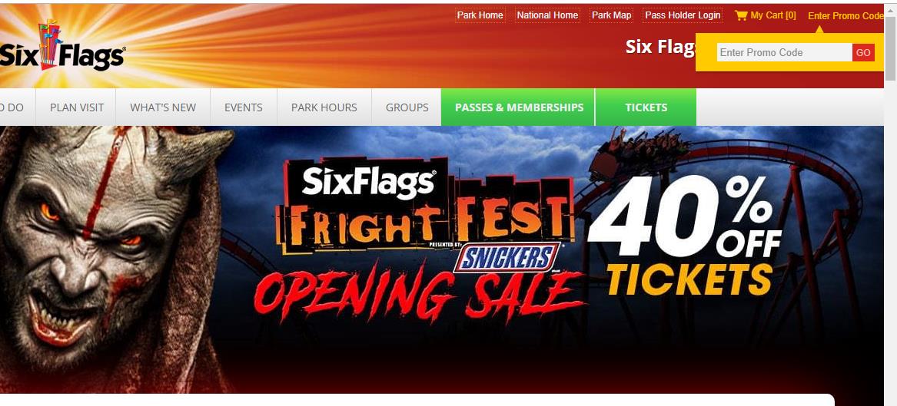Select Park Hours in navigation
Screen dimensions: 897x406
point(324,107)
